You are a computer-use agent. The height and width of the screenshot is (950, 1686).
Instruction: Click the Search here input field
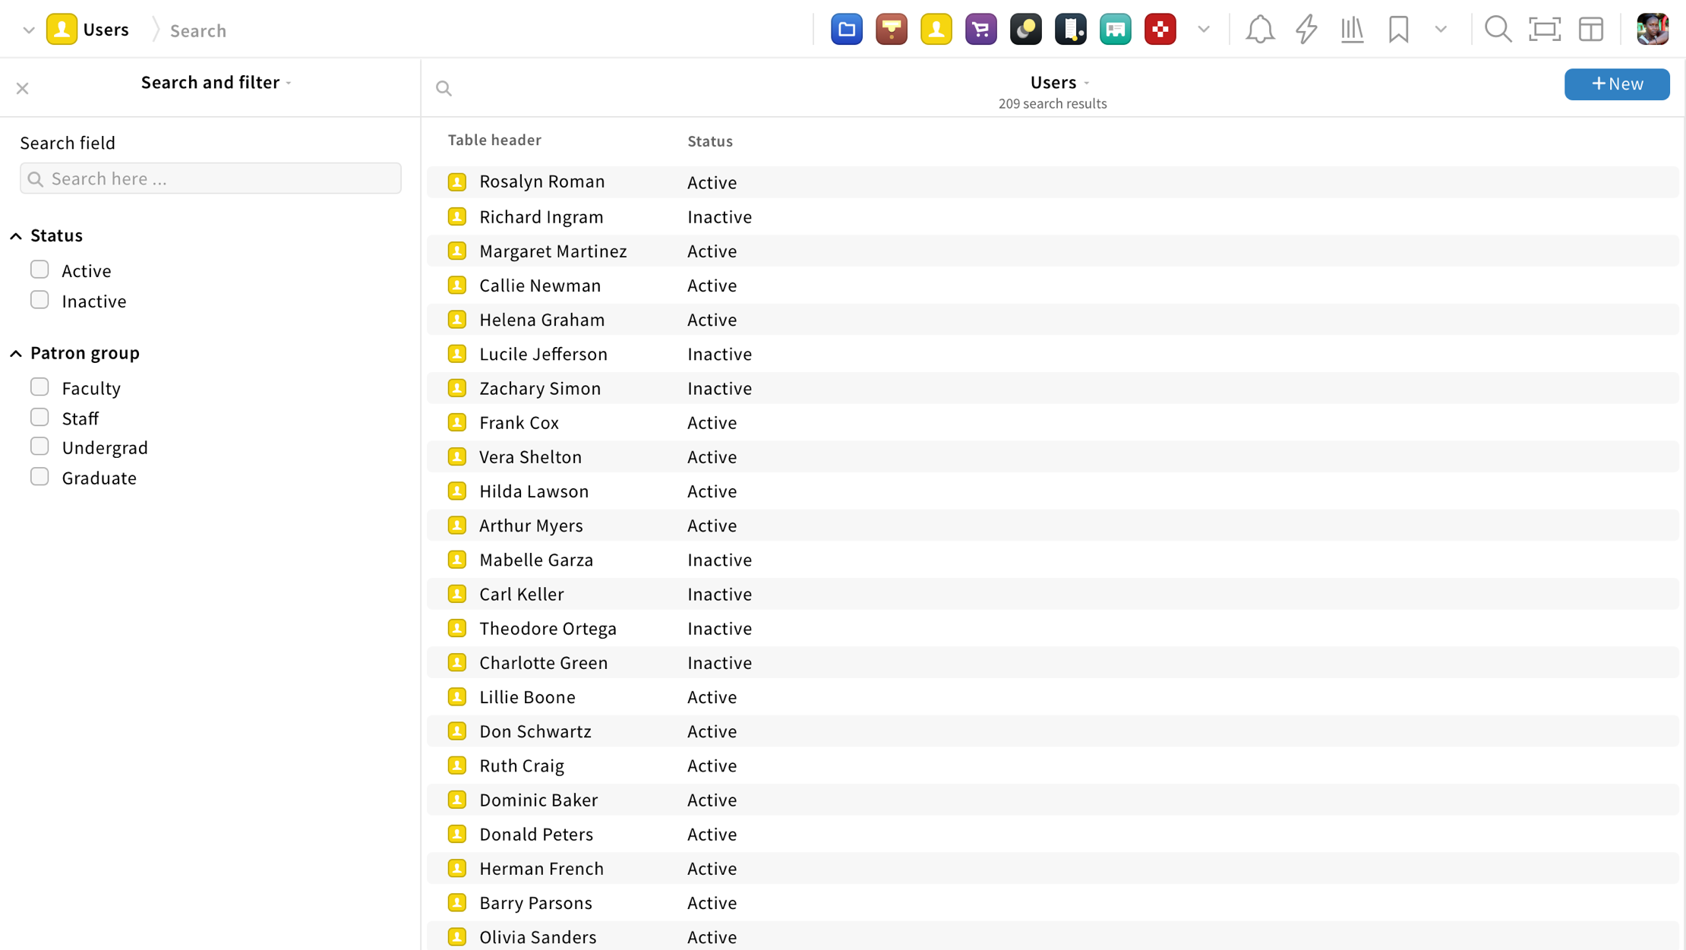coord(211,178)
